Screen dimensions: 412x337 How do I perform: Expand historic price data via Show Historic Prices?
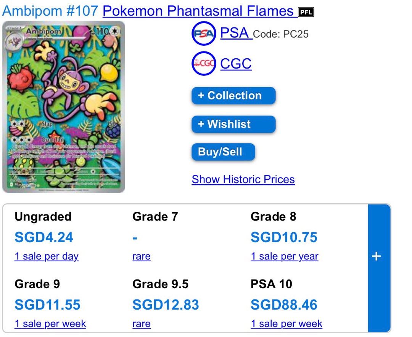243,179
